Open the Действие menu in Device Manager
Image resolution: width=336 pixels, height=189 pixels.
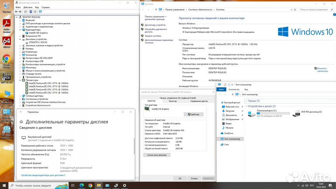(28, 7)
